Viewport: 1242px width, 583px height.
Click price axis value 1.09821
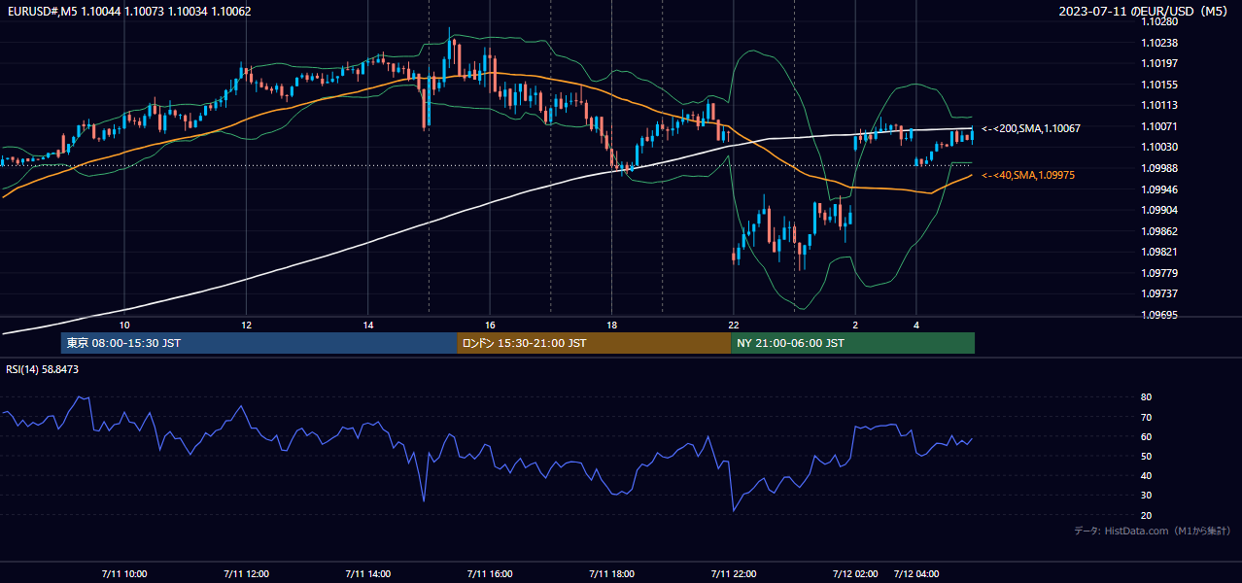click(x=1159, y=252)
